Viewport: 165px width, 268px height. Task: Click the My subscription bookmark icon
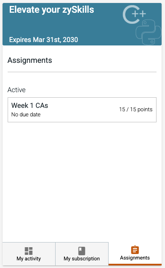tap(81, 251)
